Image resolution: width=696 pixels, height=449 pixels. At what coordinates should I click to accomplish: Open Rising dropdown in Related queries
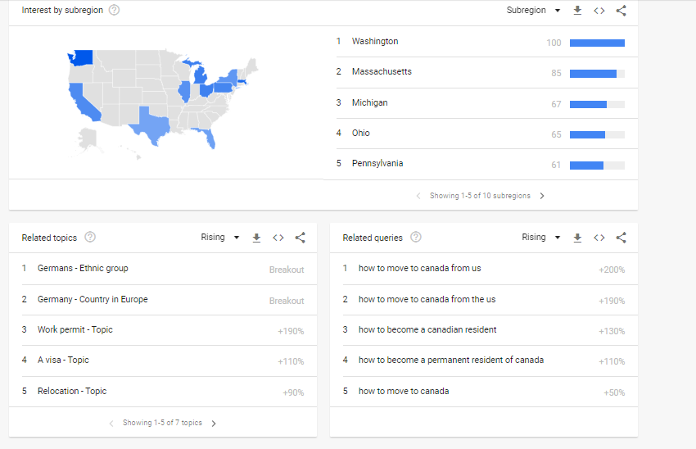coord(541,238)
